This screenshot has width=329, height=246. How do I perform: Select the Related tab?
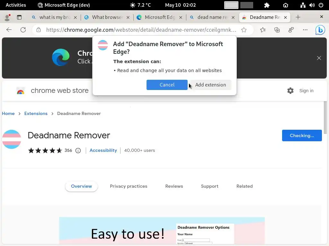pyautogui.click(x=245, y=186)
